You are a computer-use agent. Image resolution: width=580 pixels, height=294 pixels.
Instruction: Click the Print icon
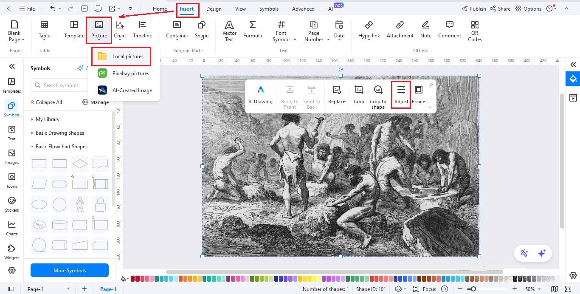click(x=98, y=8)
